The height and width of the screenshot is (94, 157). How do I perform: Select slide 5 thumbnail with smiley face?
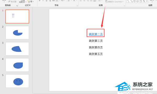coord(17,81)
